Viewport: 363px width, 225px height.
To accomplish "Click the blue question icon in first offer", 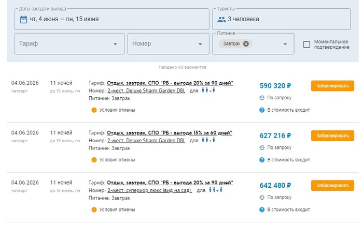I will click(x=262, y=110).
